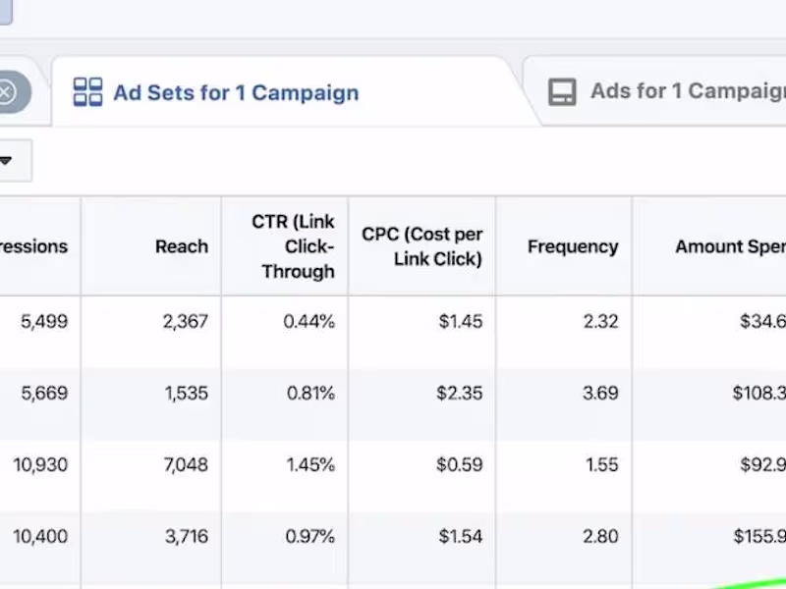Open the Ad Sets for 1 Campaign tab
Image resolution: width=786 pixels, height=589 pixels.
click(236, 93)
